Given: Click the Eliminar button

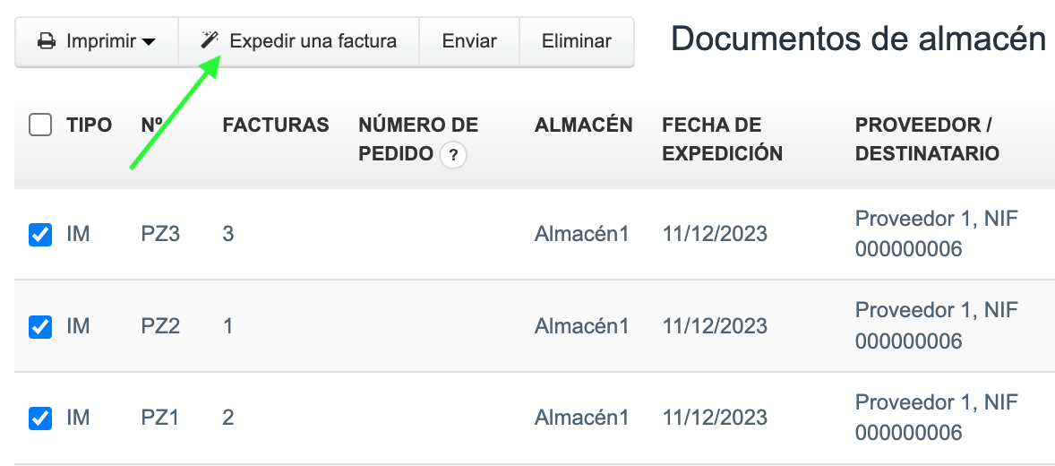Looking at the screenshot, I should 577,41.
